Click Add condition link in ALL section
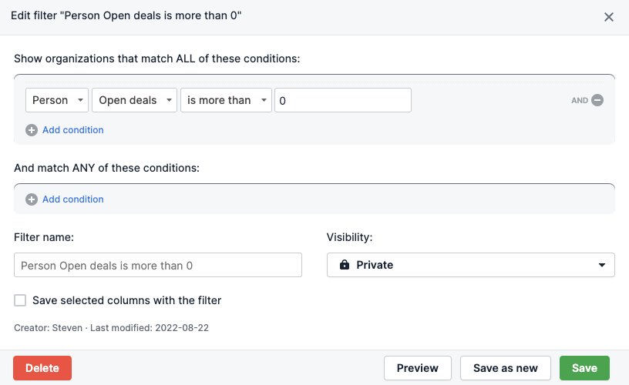This screenshot has width=629, height=385. [73, 130]
